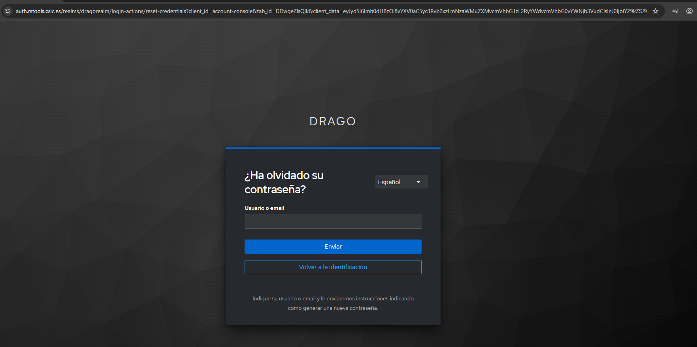Screen dimensions: 697x347
Task: Click the DRAGO title above the form
Action: pos(333,121)
